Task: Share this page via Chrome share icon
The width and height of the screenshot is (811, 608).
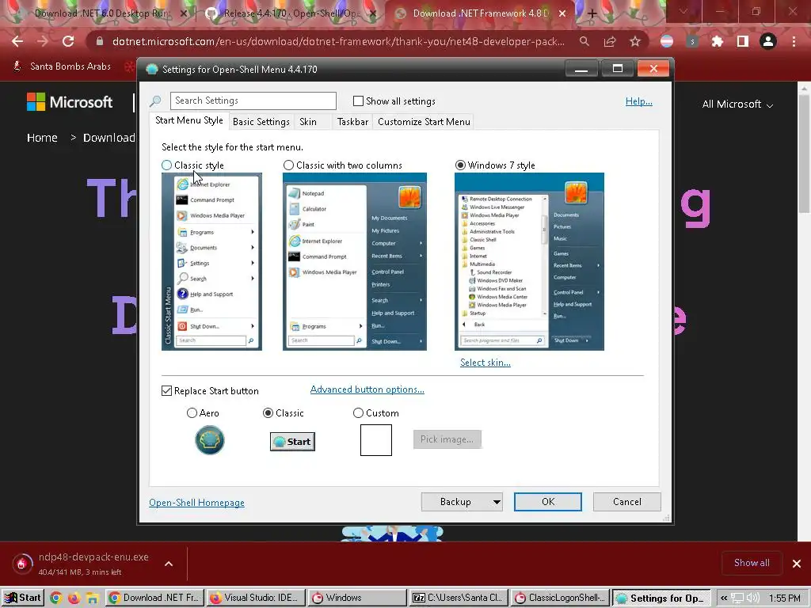Action: (x=610, y=41)
